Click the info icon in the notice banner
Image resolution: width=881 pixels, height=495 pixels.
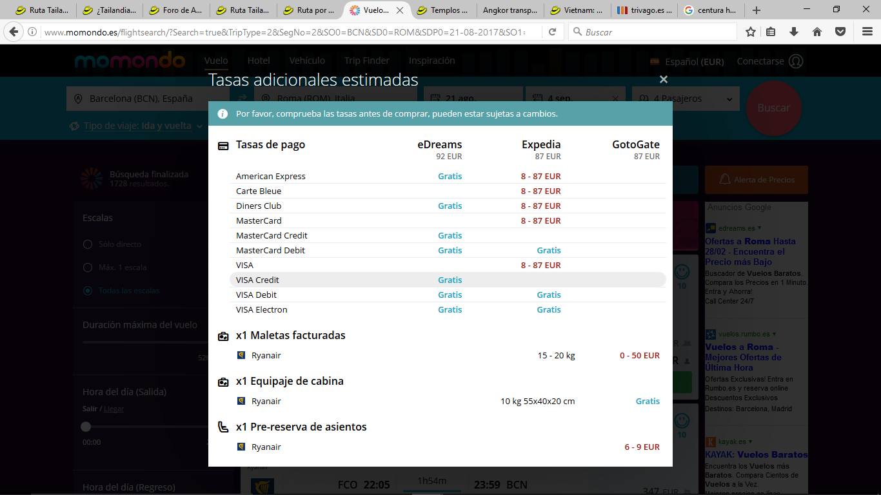pyautogui.click(x=223, y=113)
